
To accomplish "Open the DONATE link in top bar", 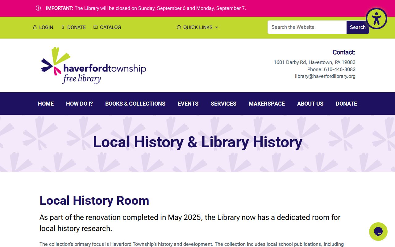I will [77, 27].
